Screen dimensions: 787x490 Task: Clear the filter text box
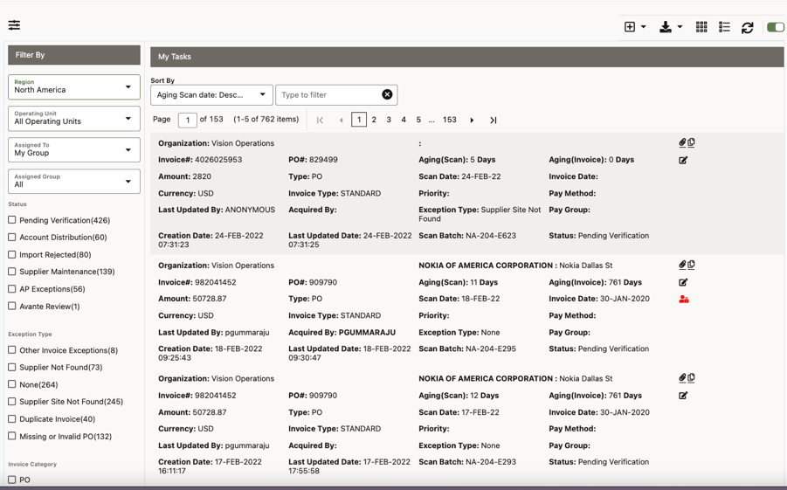387,94
